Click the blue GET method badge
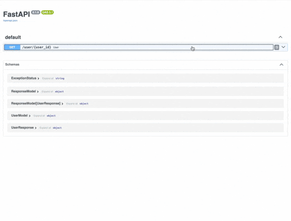The image size is (291, 221). point(12,47)
